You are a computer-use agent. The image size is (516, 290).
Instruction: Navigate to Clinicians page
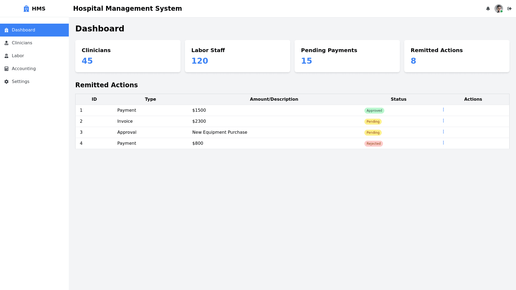point(22,43)
